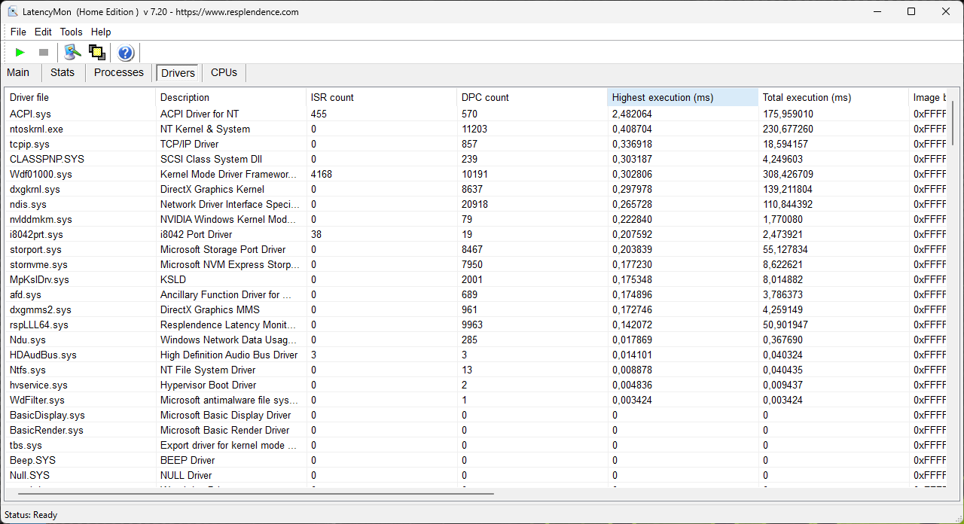Select the Null.SYS driver row
The height and width of the screenshot is (524, 964).
point(476,475)
